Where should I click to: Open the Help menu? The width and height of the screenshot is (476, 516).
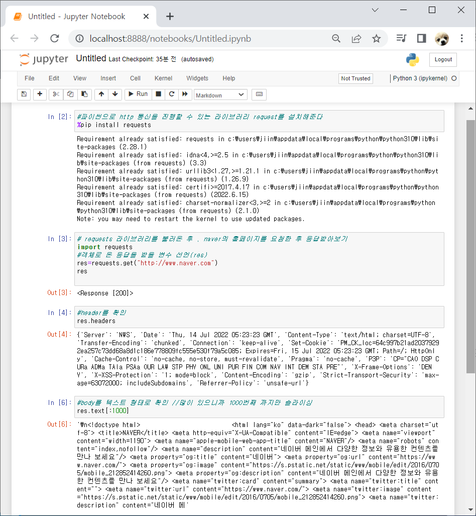[229, 78]
